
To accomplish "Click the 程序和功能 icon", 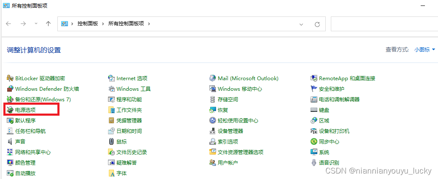I will pyautogui.click(x=111, y=99).
